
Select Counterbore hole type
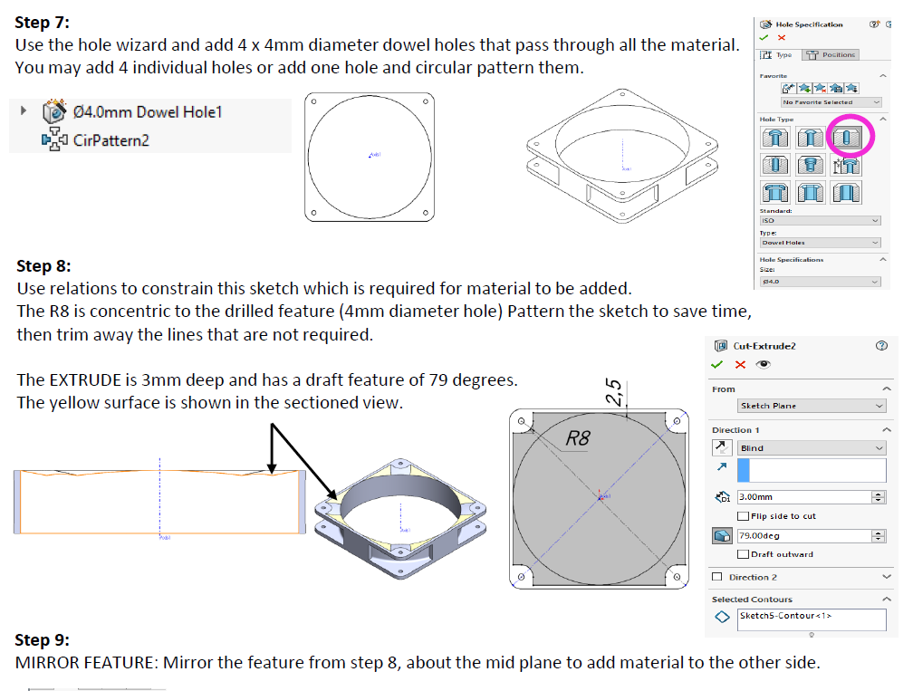[775, 138]
